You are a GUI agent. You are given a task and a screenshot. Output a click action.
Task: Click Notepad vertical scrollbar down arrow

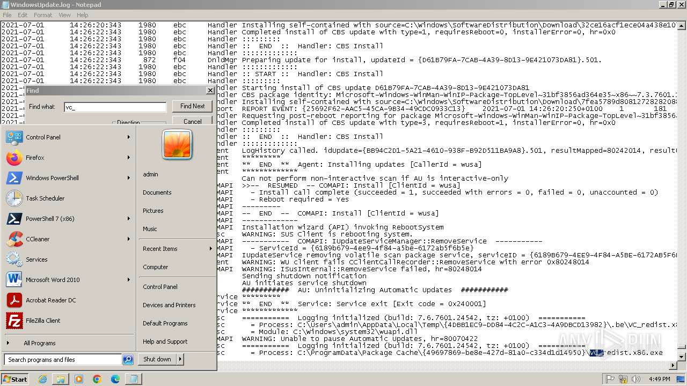click(682, 357)
